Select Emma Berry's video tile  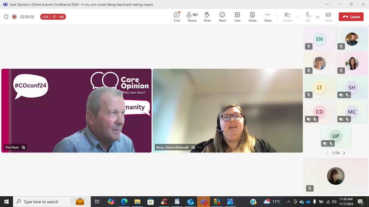coord(228,110)
